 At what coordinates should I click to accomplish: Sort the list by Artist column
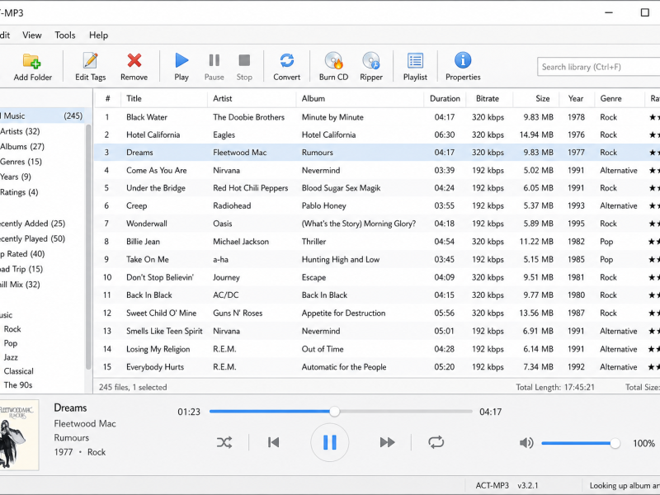[x=252, y=98]
